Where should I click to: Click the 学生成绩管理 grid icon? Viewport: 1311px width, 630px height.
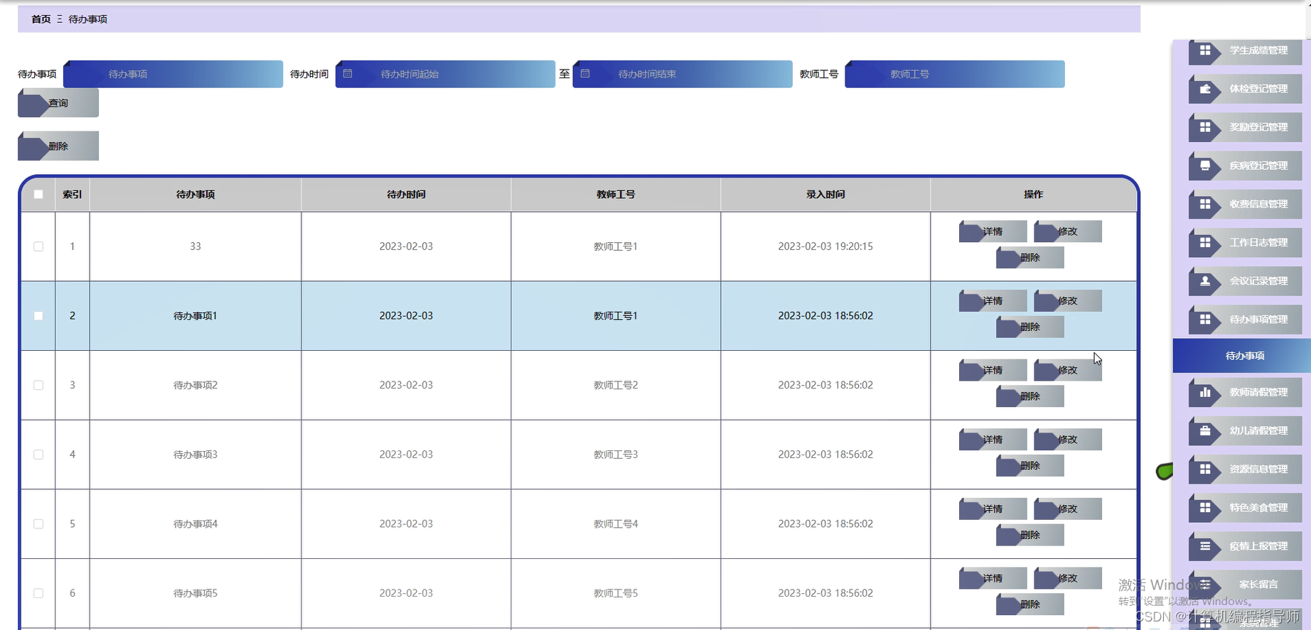pyautogui.click(x=1204, y=50)
